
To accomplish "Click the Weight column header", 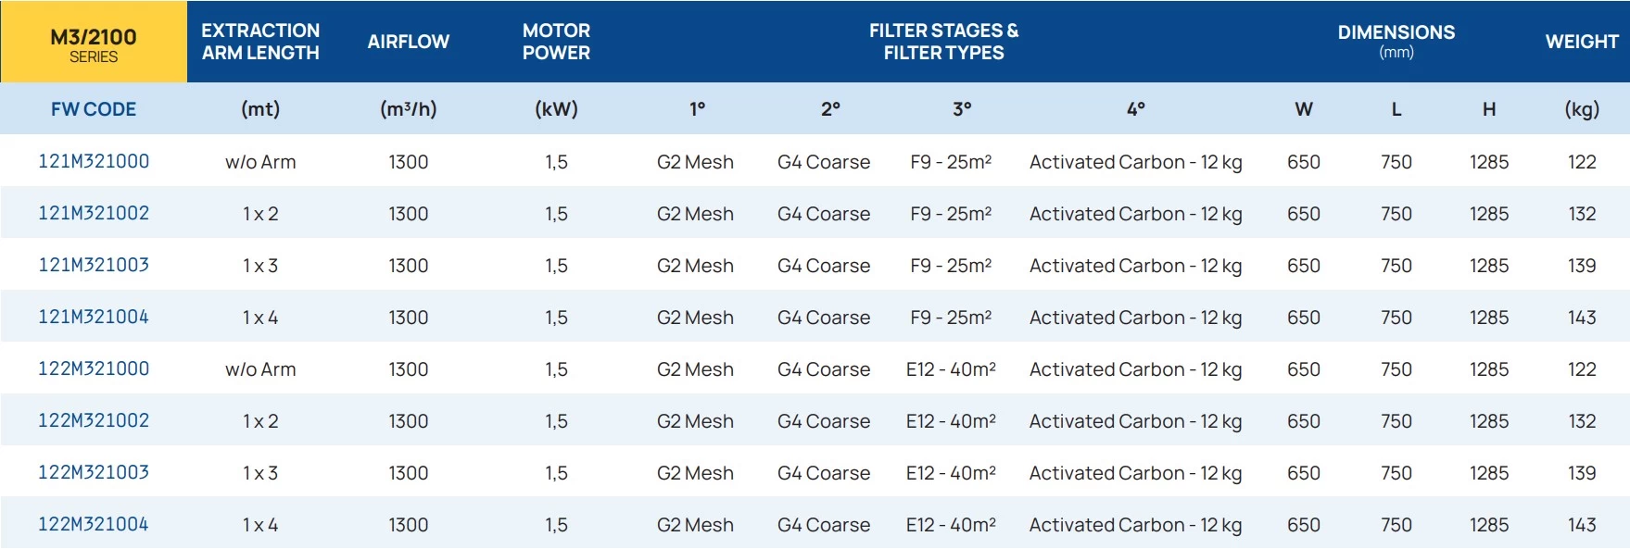I will pos(1581,42).
